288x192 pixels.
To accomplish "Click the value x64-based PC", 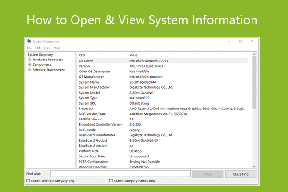I will pyautogui.click(x=139, y=98).
